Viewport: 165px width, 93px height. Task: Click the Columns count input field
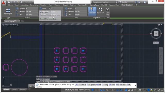tap(32, 9)
